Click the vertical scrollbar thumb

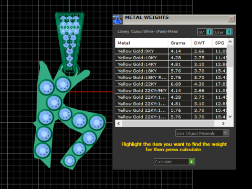coord(230,56)
